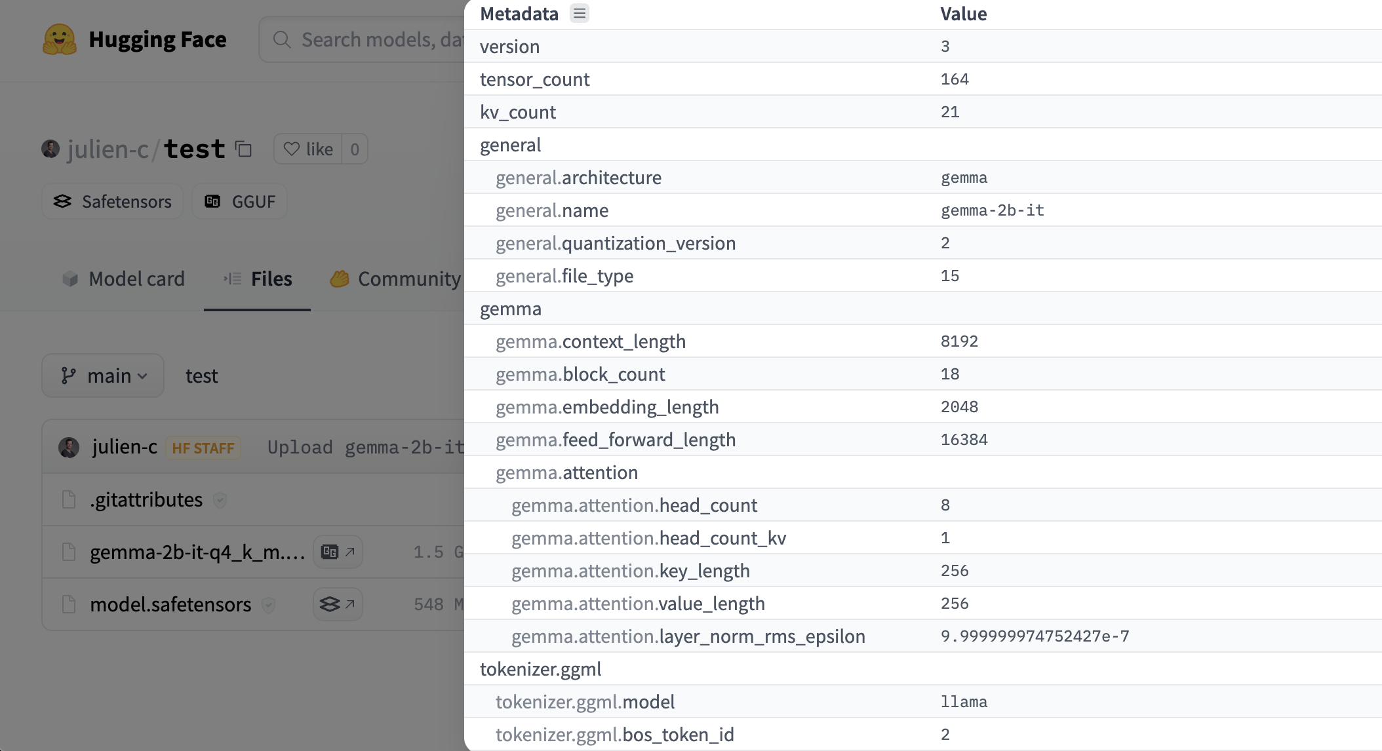Click the safe-scan shield next to model.safetensors
1382x751 pixels.
(268, 605)
